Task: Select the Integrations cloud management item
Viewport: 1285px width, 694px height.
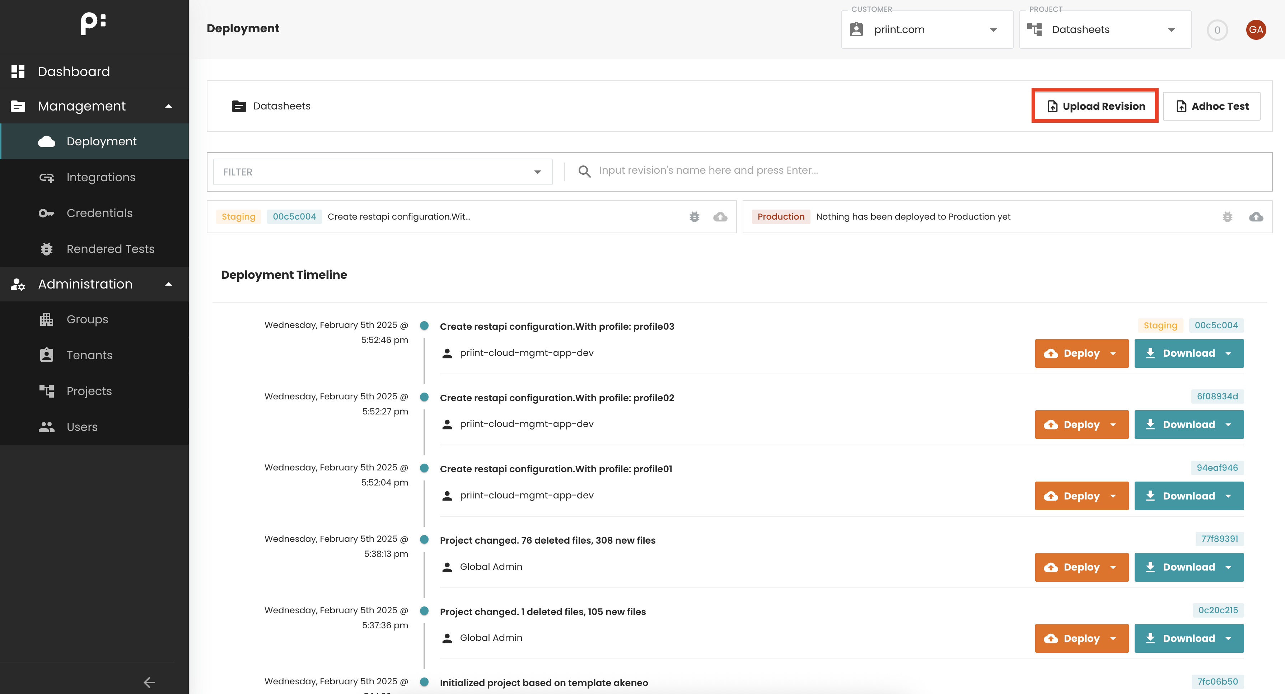Action: pyautogui.click(x=101, y=177)
